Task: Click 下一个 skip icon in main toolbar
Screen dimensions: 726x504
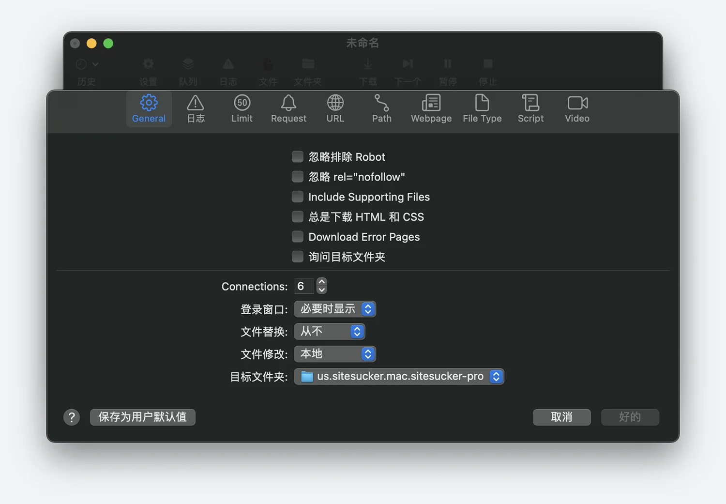Action: coord(408,64)
